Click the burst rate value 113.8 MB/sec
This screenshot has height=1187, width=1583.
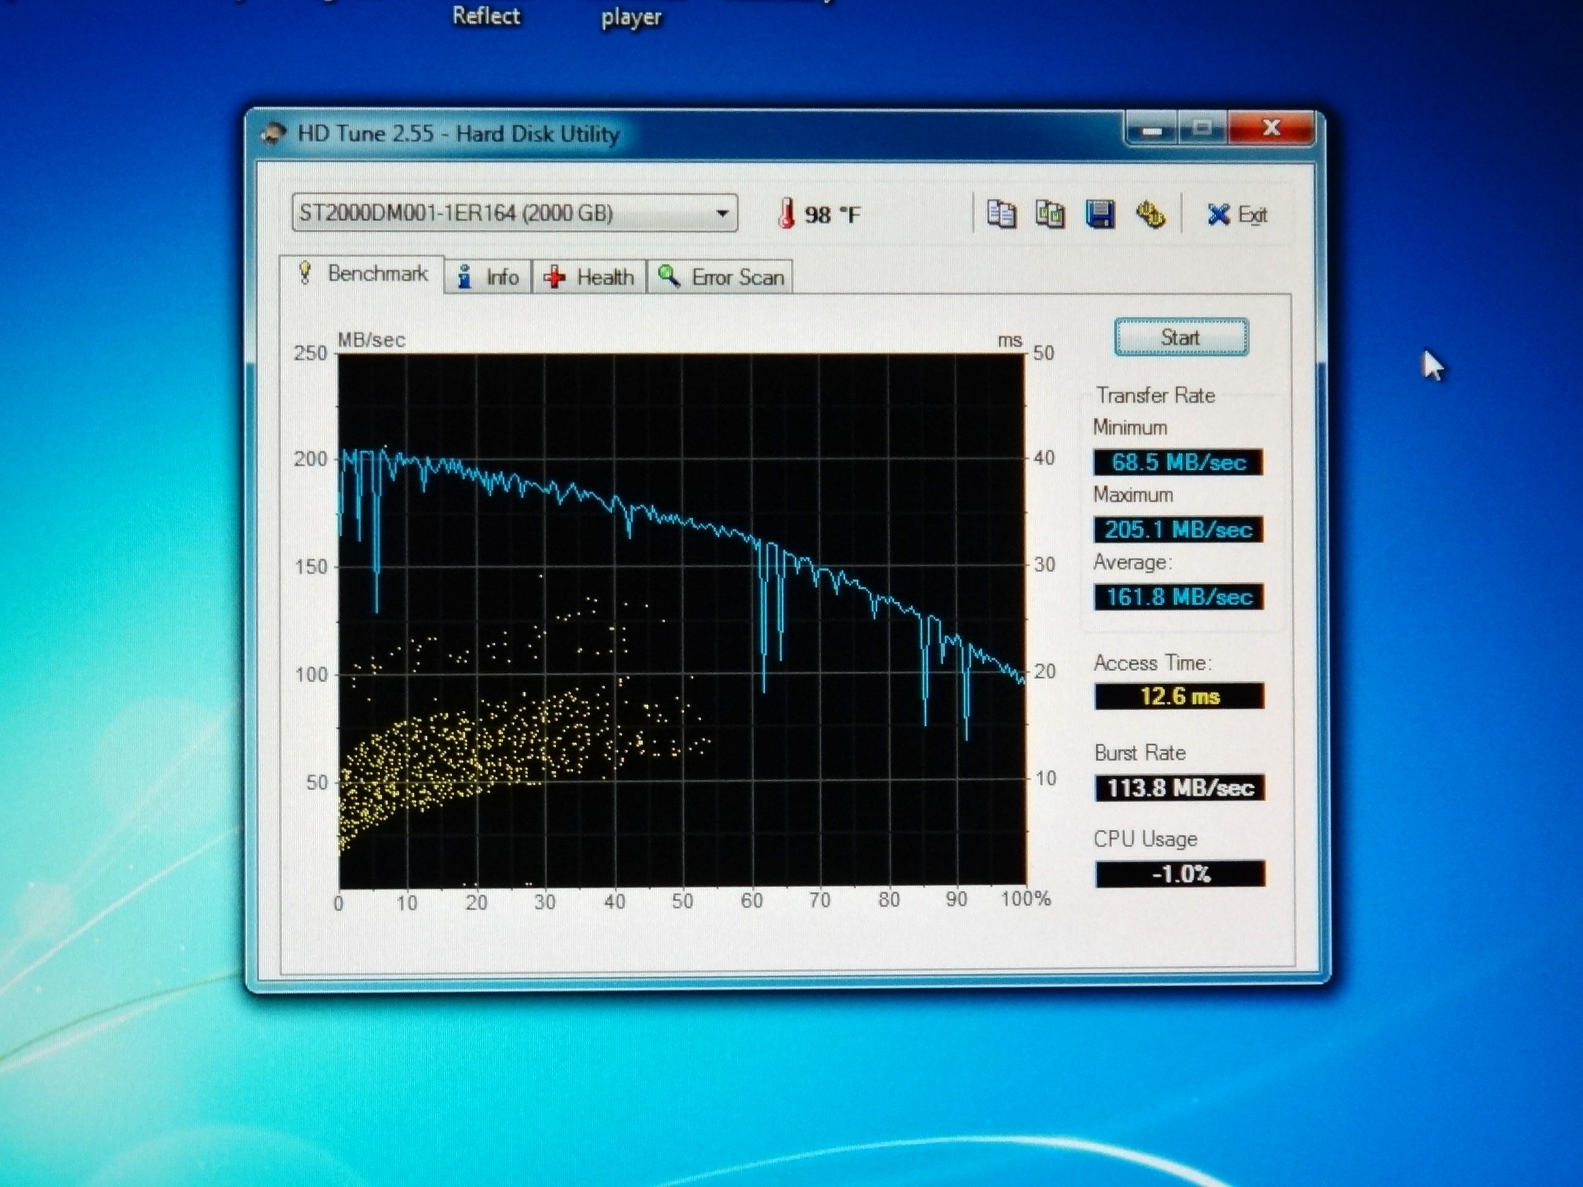(1180, 787)
